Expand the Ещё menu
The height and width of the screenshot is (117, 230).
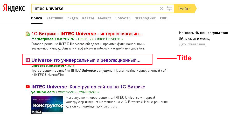pyautogui.click(x=163, y=18)
